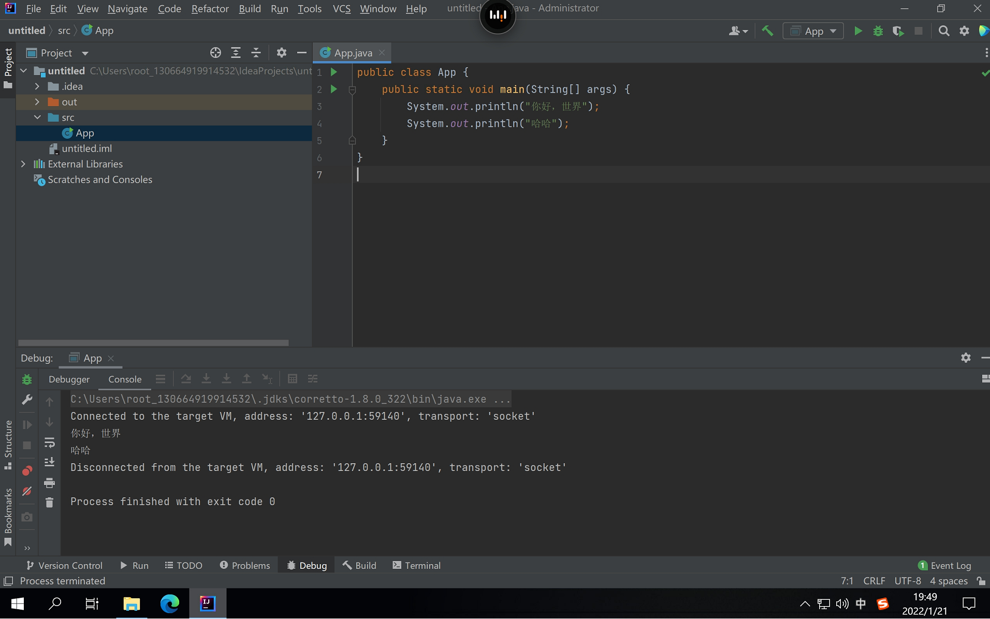
Task: Expand External Libraries node
Action: [x=24, y=164]
